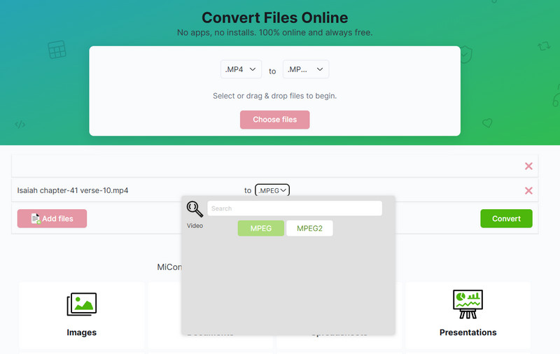This screenshot has height=354, width=560.
Task: Open the .MP4 source format dropdown
Action: (241, 69)
